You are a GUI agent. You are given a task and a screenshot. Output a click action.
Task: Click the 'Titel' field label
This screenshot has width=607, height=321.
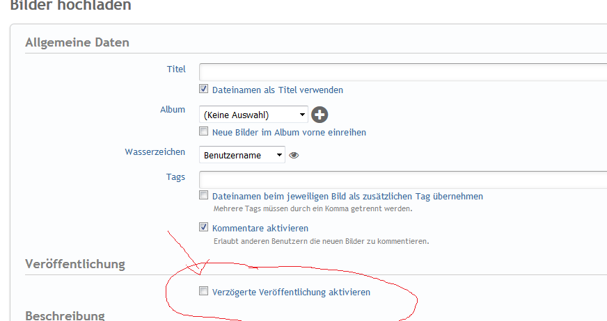176,69
